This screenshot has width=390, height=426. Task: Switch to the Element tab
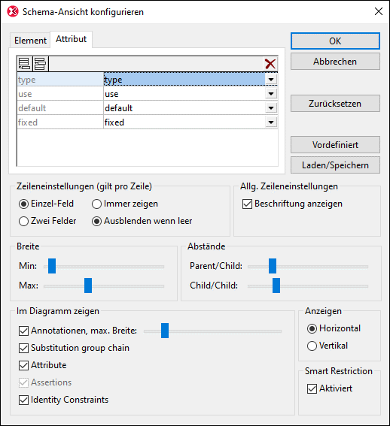click(x=30, y=41)
